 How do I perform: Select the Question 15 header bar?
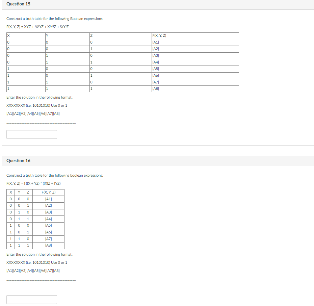(x=157, y=4)
